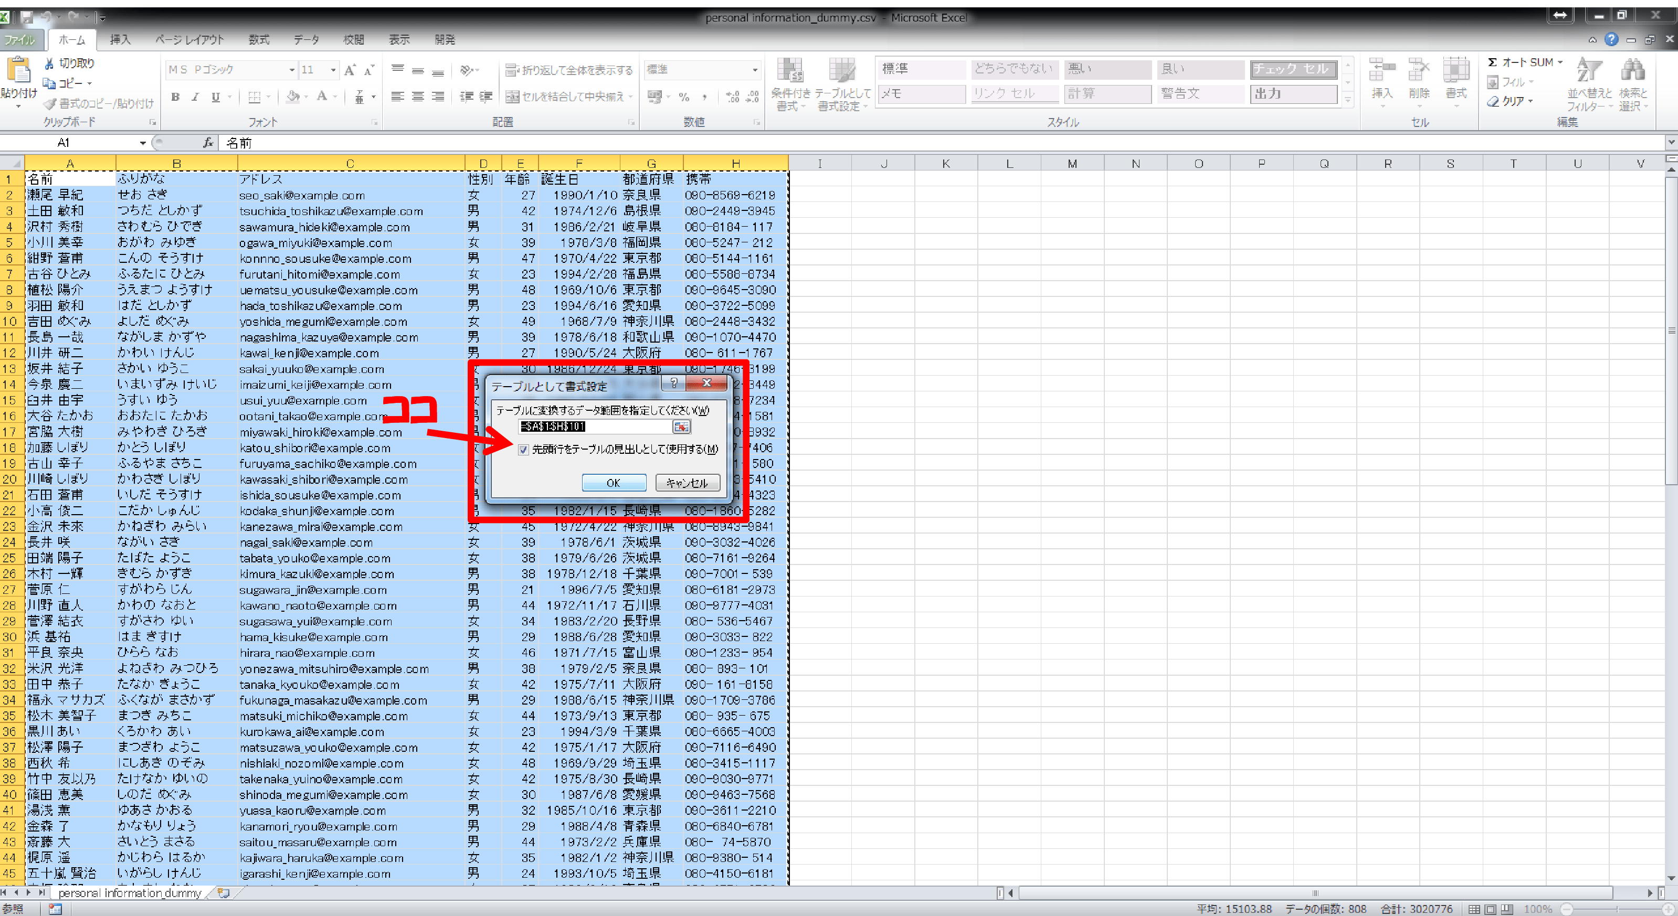Open the font name dropdown
The image size is (1678, 916).
(292, 70)
